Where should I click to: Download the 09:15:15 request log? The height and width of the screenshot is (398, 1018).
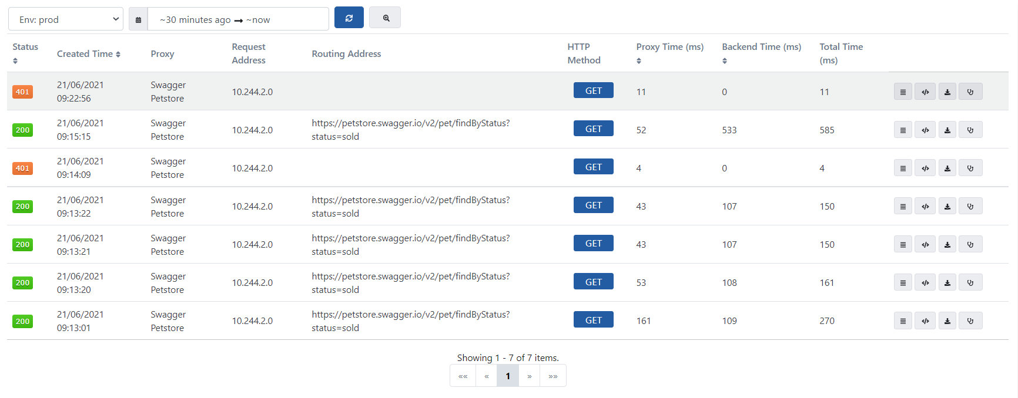[x=947, y=130]
